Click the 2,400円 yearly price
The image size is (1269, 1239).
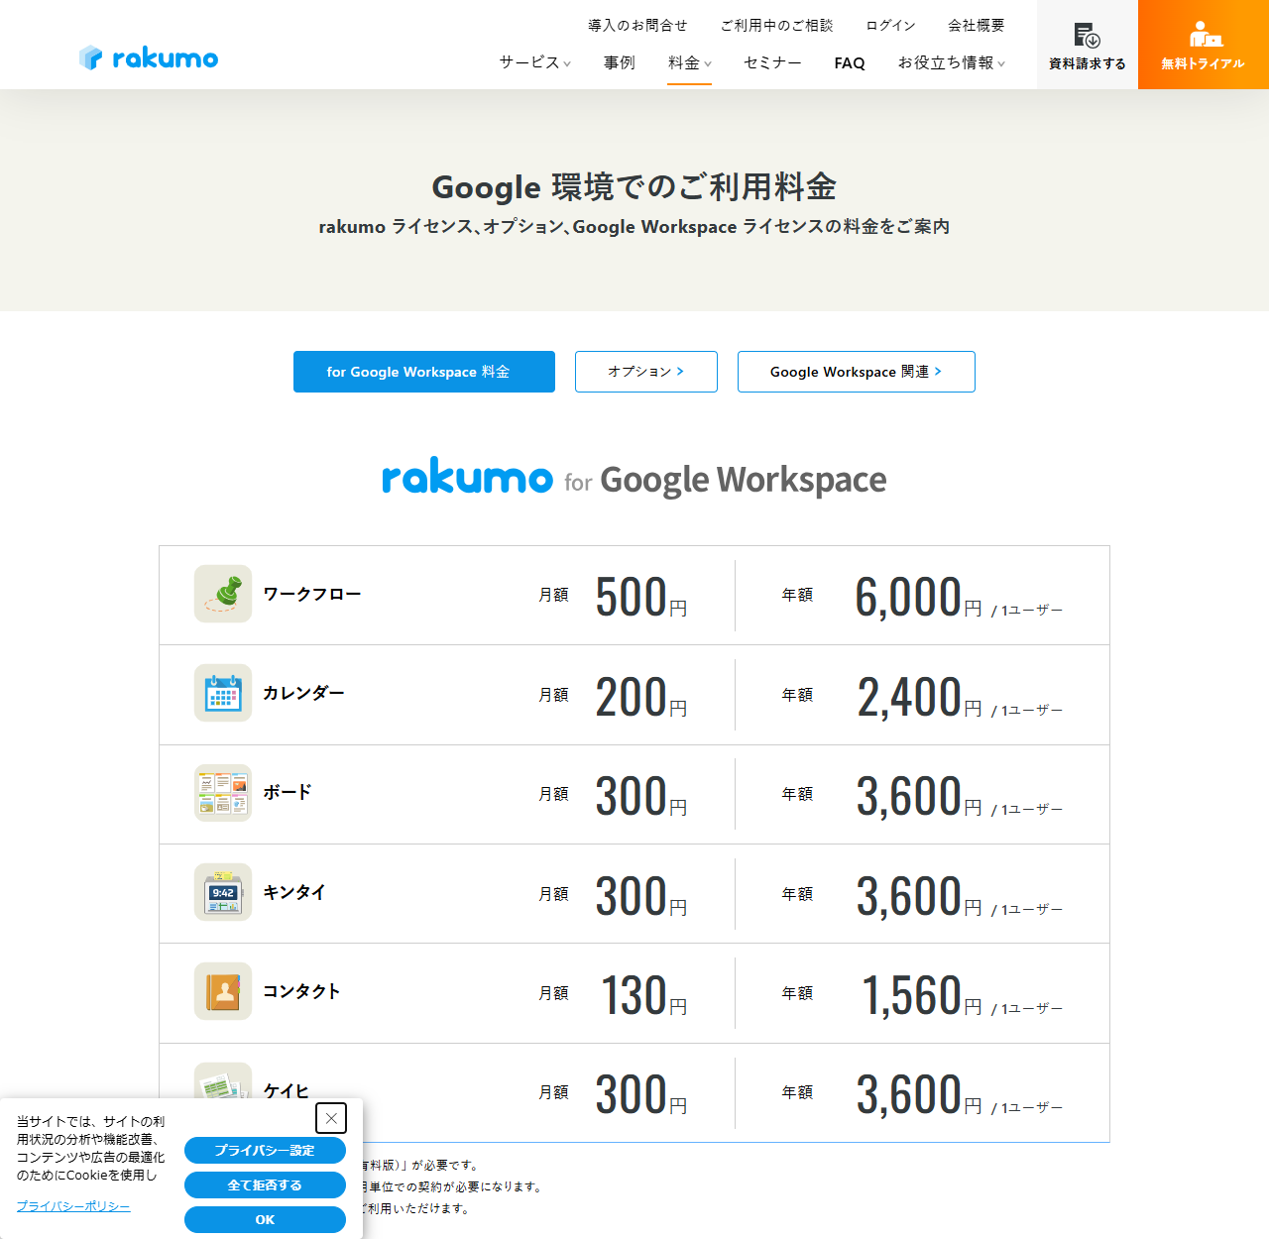pos(918,697)
